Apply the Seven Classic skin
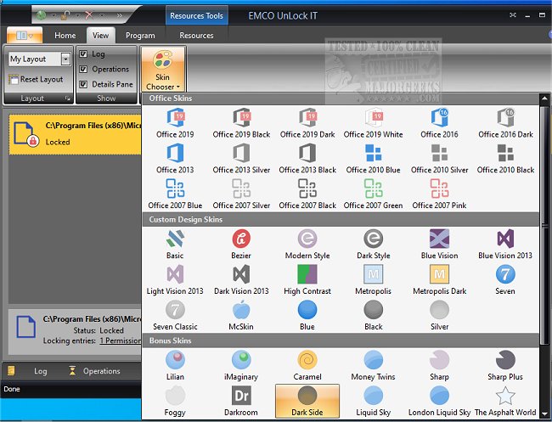 click(175, 316)
